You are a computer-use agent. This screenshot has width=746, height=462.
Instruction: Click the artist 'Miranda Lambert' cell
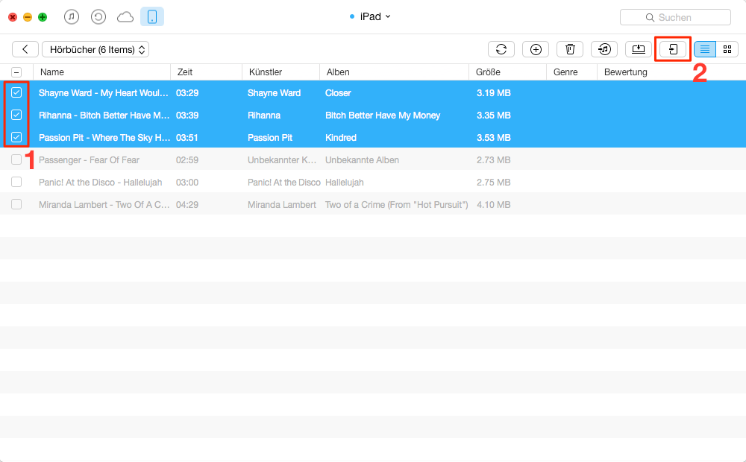coord(282,205)
